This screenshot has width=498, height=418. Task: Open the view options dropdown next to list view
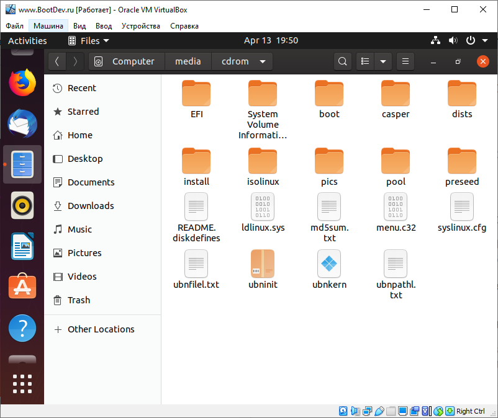coord(383,61)
